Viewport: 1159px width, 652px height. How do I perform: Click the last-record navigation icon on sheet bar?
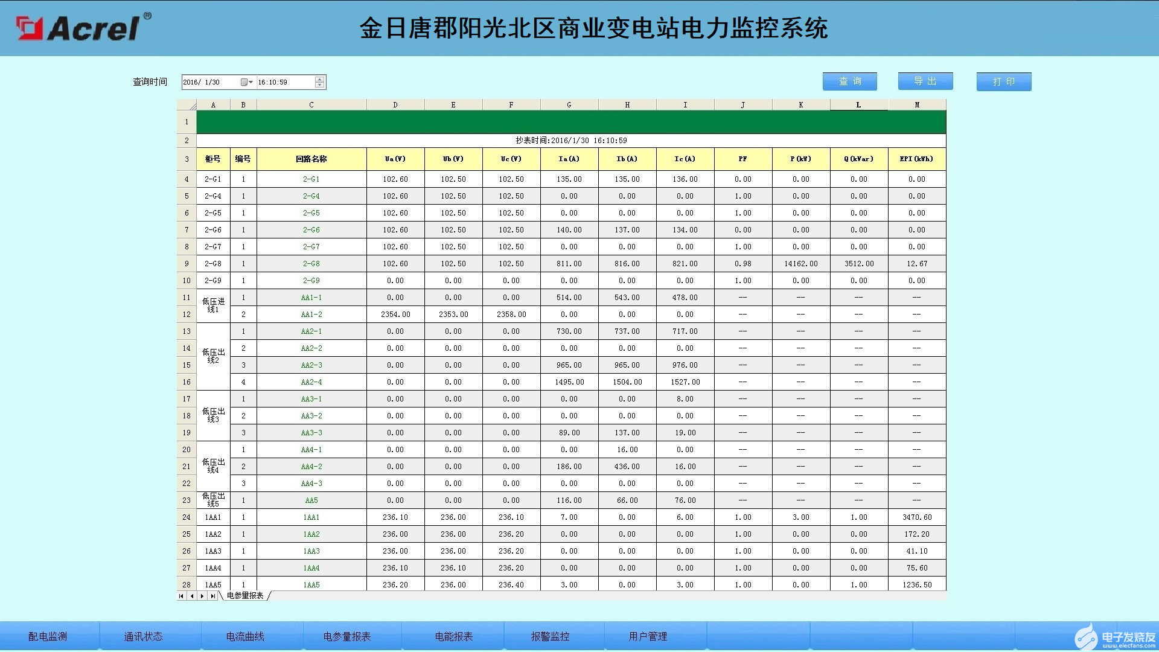(x=213, y=595)
